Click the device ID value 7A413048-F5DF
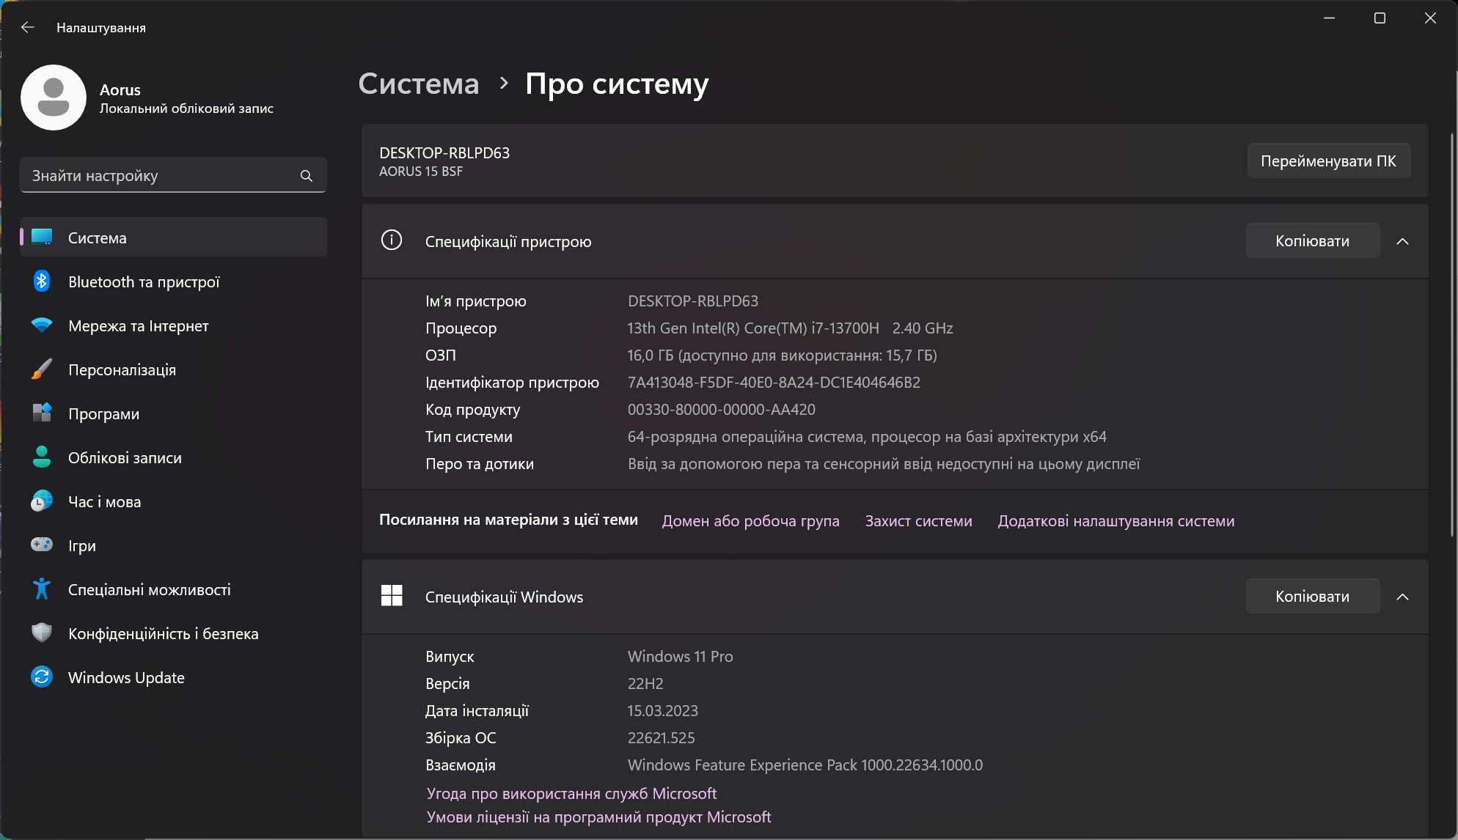Viewport: 1458px width, 840px height. 774,382
